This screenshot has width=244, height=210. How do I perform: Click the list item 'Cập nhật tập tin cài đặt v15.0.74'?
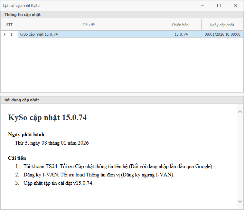pos(58,183)
